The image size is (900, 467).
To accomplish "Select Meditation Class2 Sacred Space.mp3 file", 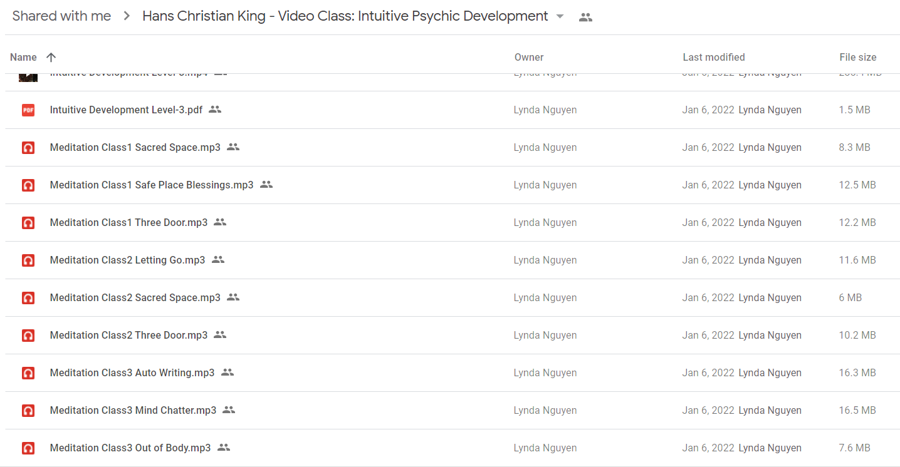I will pos(135,298).
